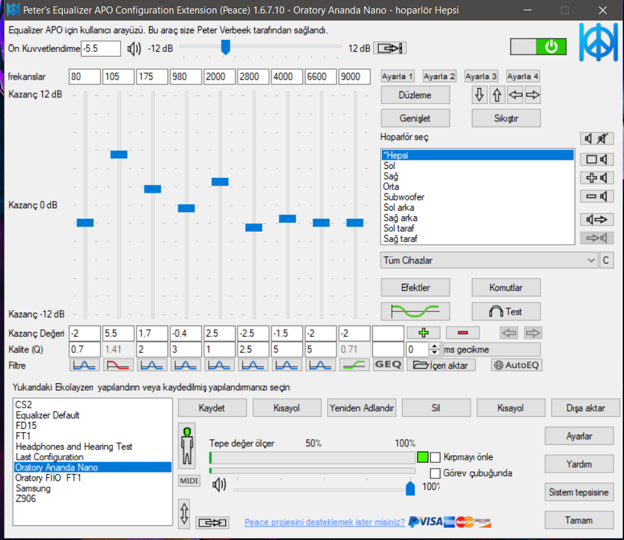
Task: Click the Dışa aktar button
Action: pyautogui.click(x=585, y=408)
